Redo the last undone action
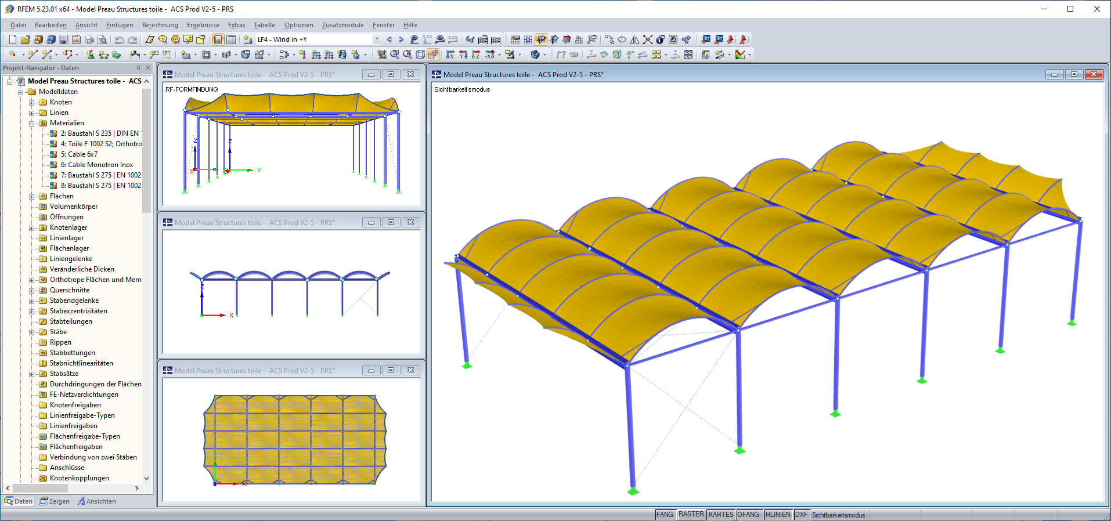This screenshot has height=521, width=1111. [x=132, y=39]
